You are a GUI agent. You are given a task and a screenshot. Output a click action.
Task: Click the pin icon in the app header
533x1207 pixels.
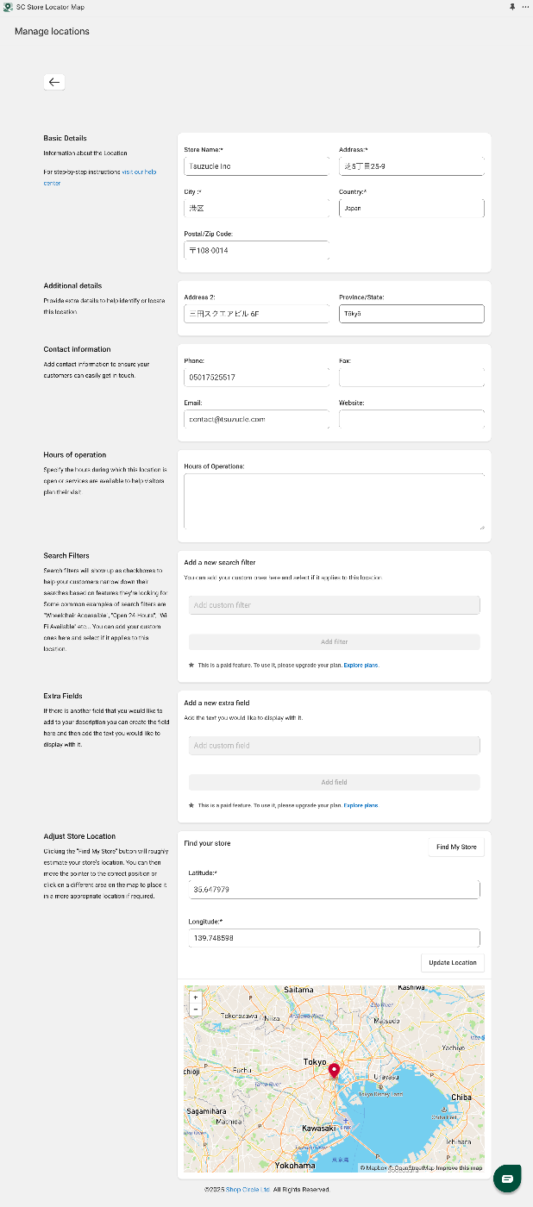point(512,6)
